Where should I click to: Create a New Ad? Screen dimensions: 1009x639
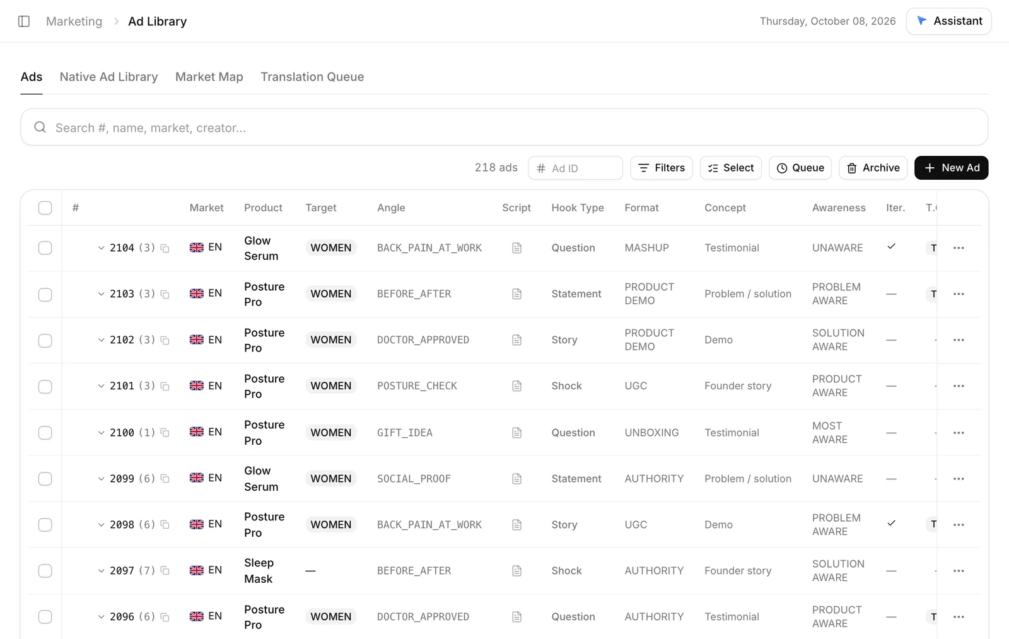coord(951,168)
